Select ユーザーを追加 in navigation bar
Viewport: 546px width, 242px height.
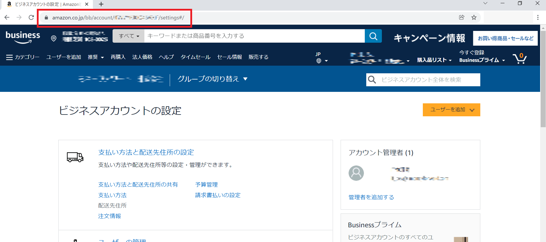[64, 57]
